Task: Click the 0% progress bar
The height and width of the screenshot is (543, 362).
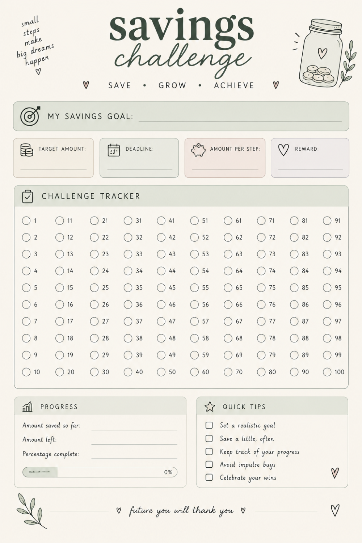Action: tap(100, 472)
